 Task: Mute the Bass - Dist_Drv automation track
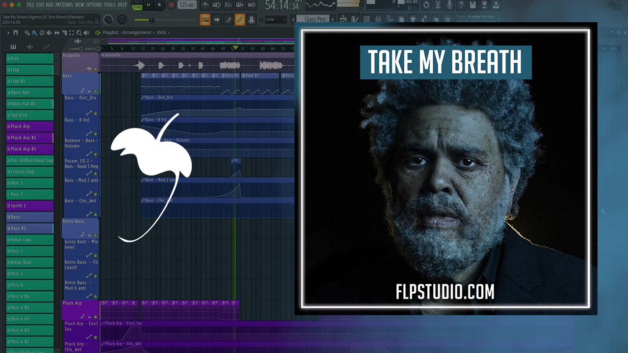pos(96,113)
